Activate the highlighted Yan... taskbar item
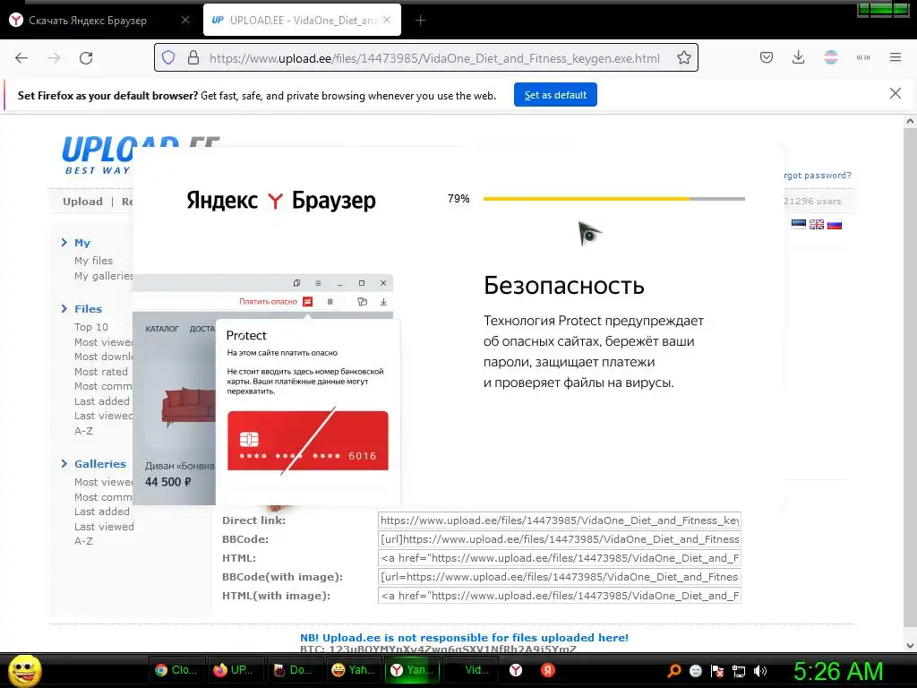This screenshot has width=917, height=688. (412, 670)
